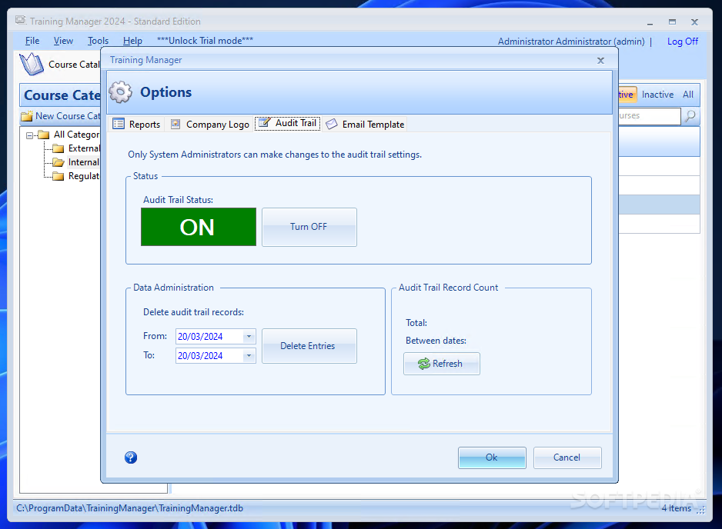Click Unlock Trial mode menu item
This screenshot has height=529, width=722.
tap(205, 41)
